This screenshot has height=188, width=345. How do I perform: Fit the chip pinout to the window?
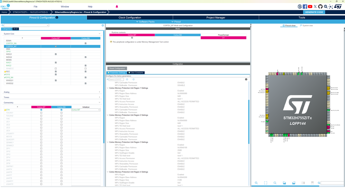click(x=265, y=183)
